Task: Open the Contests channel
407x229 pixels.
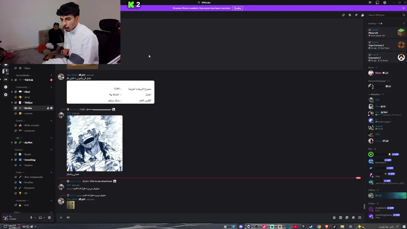Action: 33,131
